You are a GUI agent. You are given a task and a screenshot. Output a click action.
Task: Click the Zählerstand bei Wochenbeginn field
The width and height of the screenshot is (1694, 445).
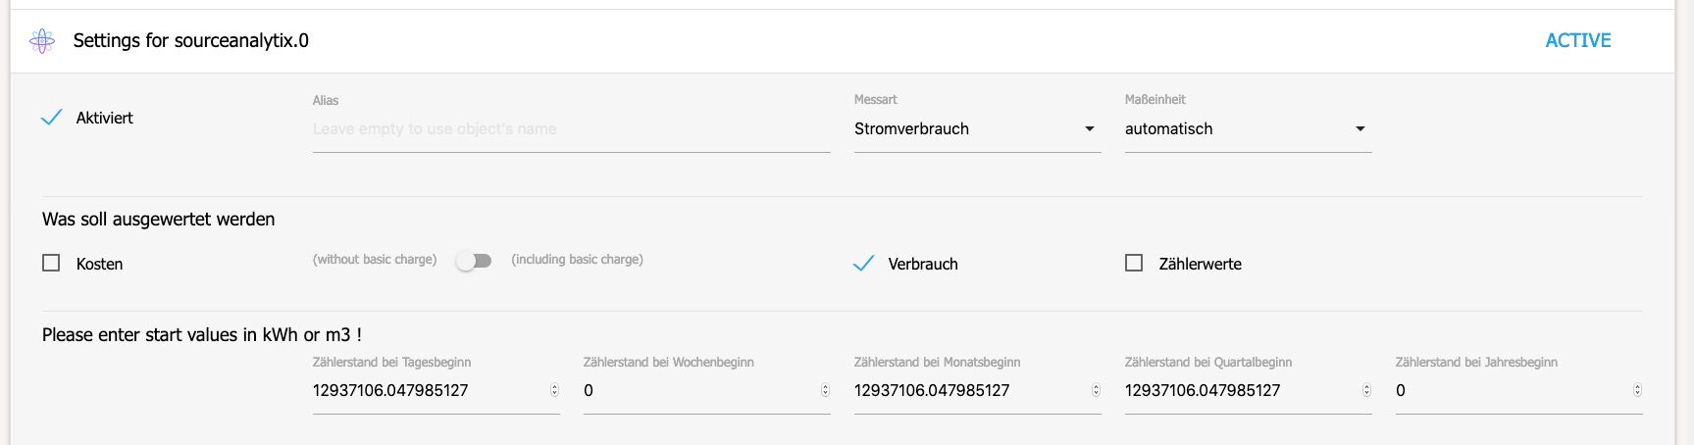706,390
